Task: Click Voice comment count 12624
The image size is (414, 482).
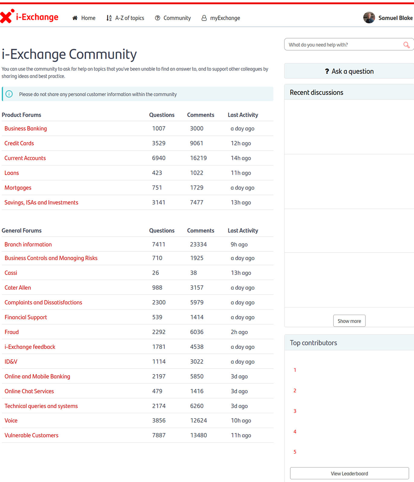Action: click(199, 421)
